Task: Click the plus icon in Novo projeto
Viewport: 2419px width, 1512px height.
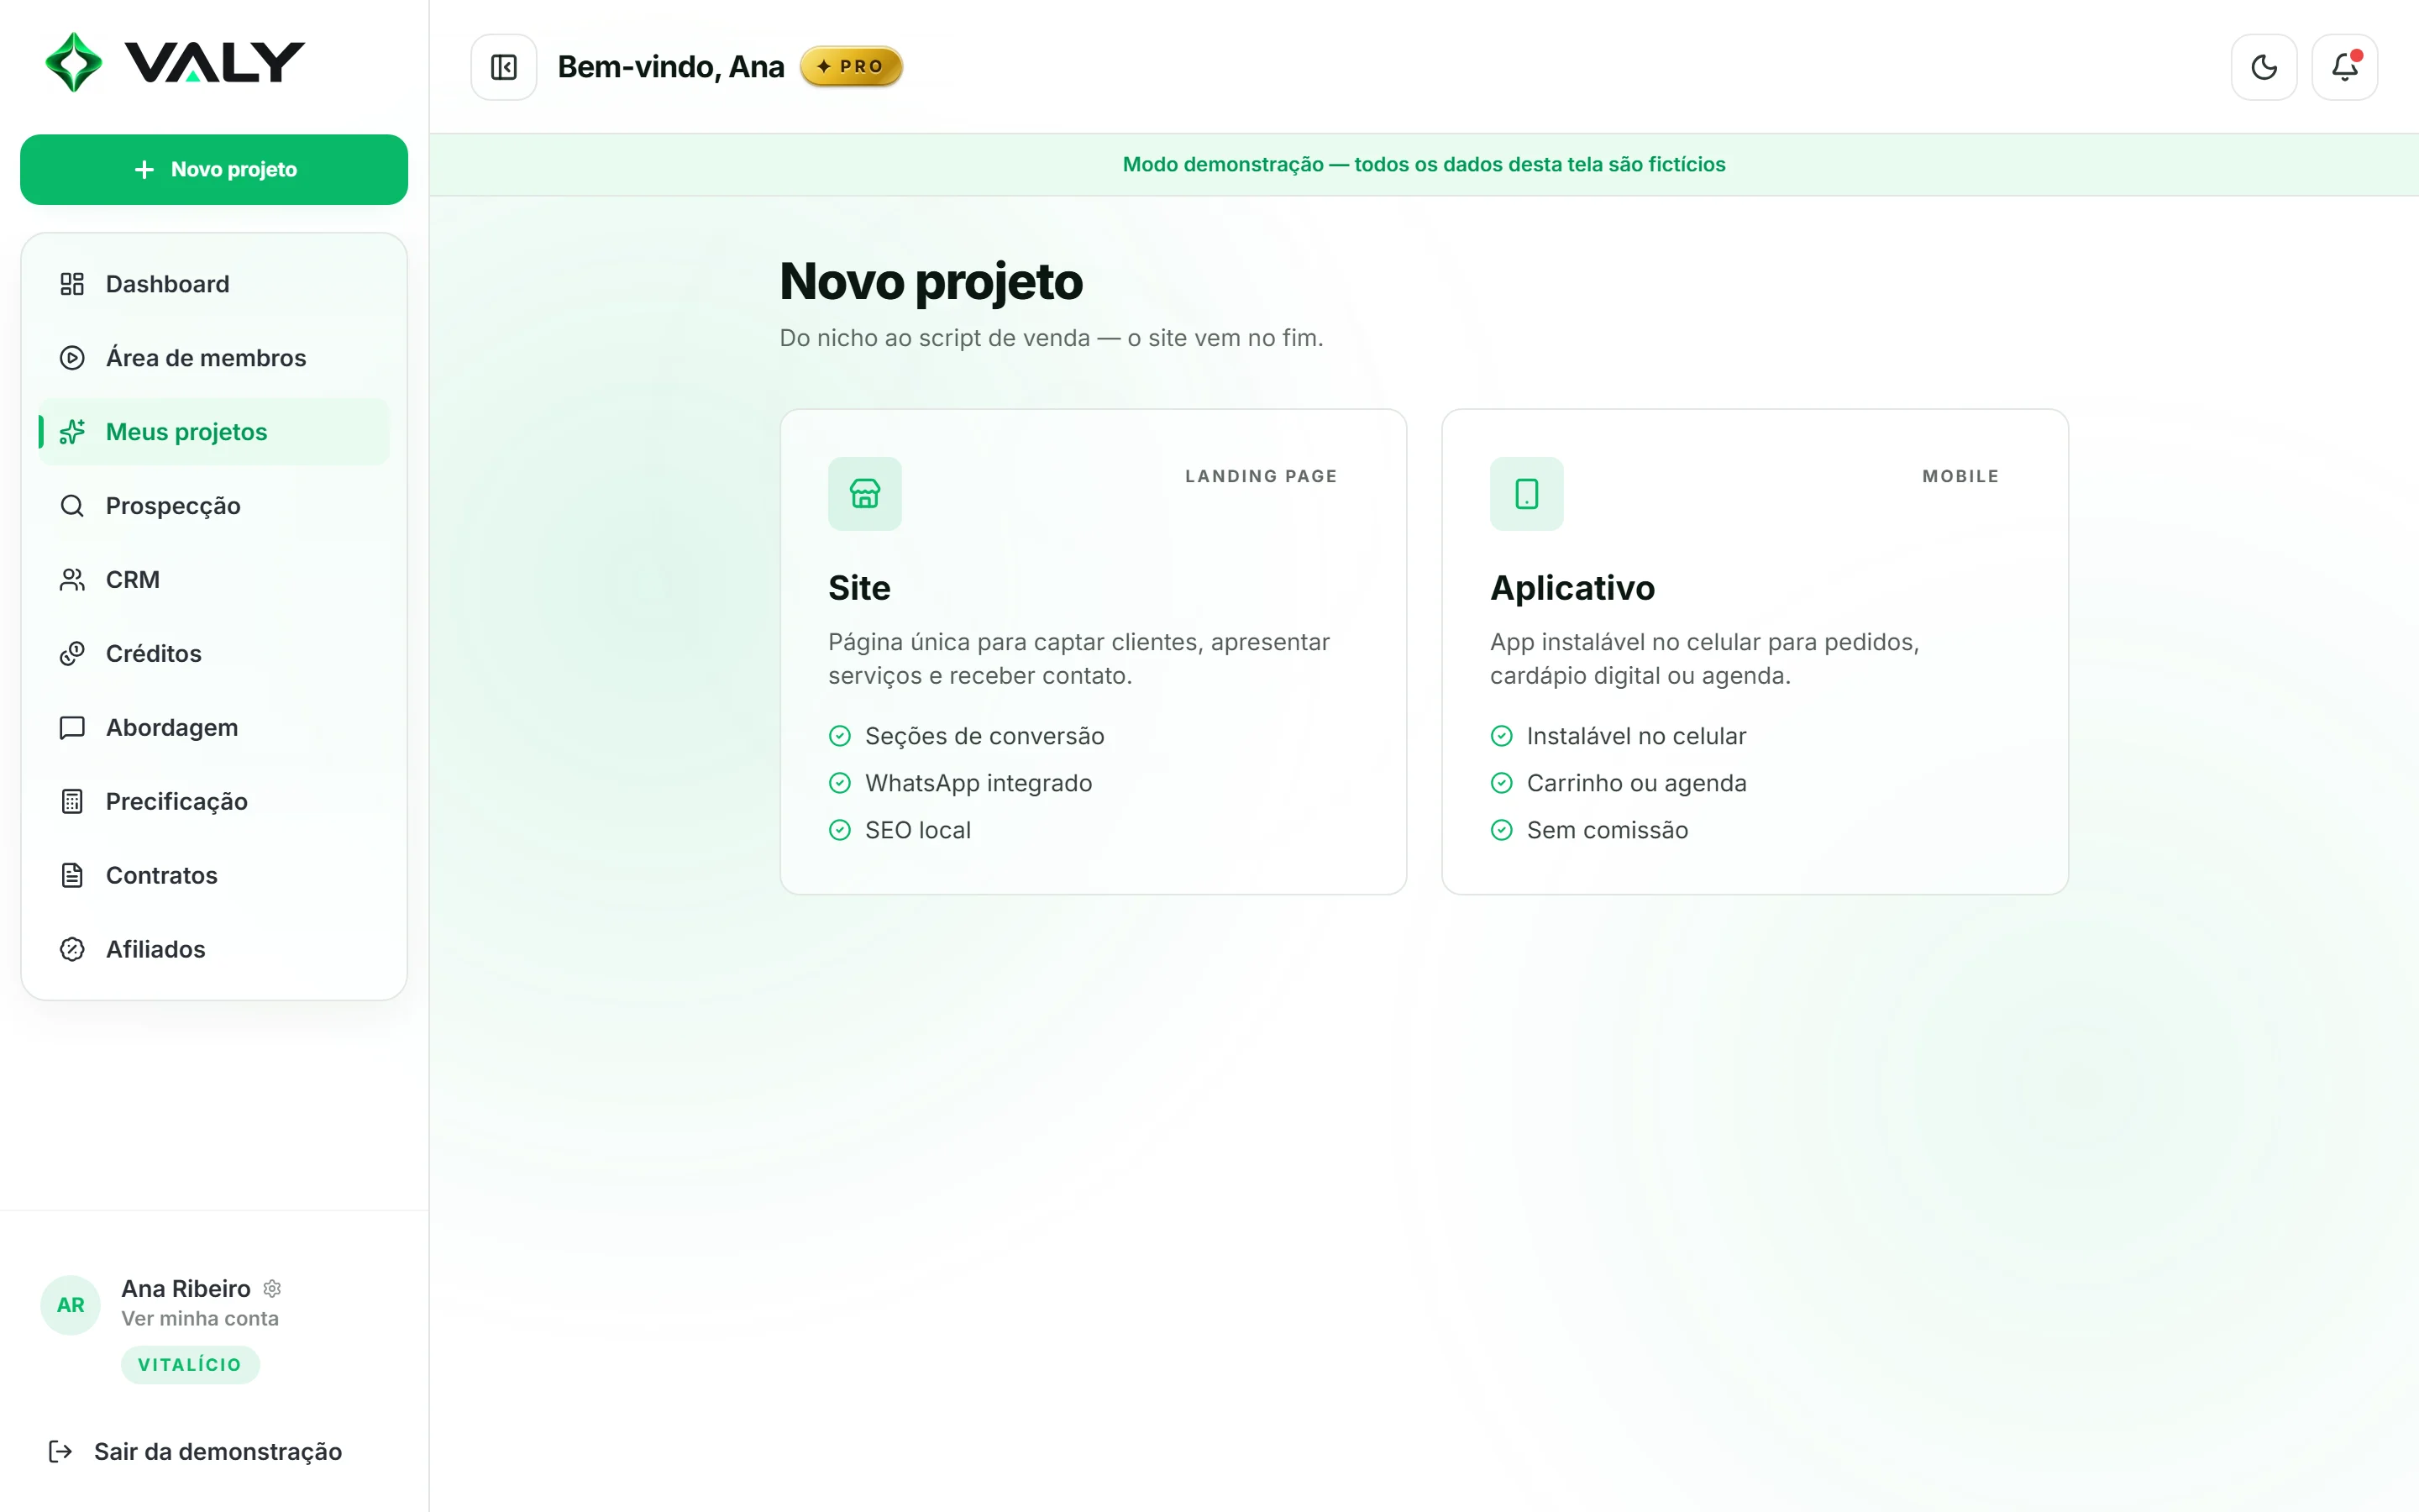Action: click(144, 169)
